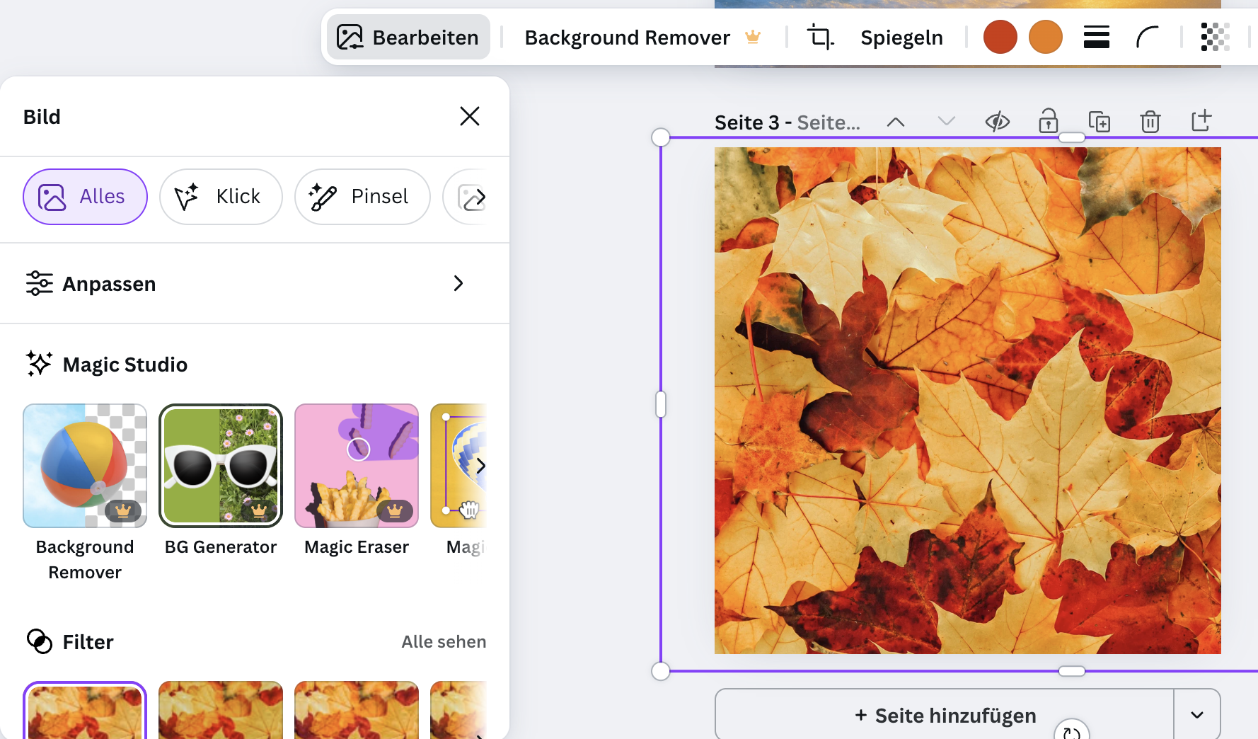
Task: Switch to the Pinsel selection tab
Action: coord(362,197)
